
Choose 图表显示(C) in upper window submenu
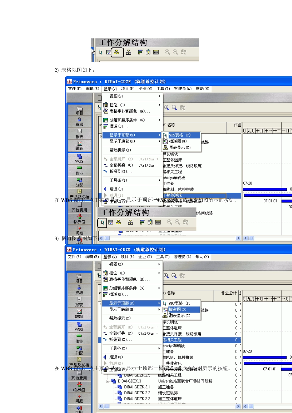click(x=182, y=147)
